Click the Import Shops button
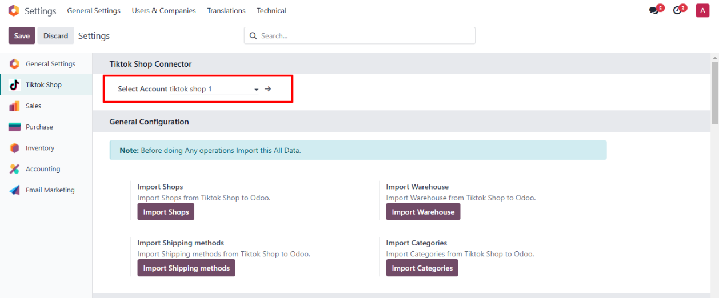 coord(166,212)
